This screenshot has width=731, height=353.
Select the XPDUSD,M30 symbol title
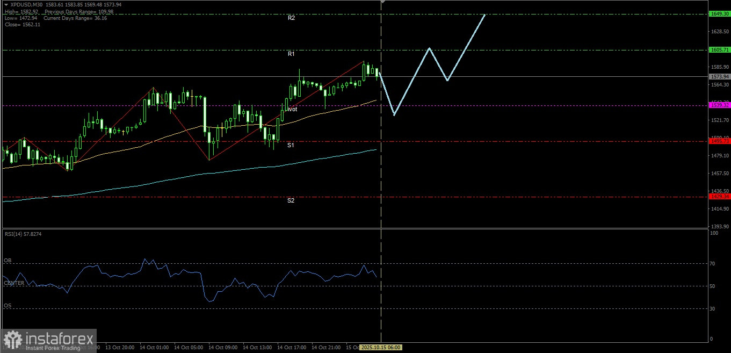pos(26,4)
